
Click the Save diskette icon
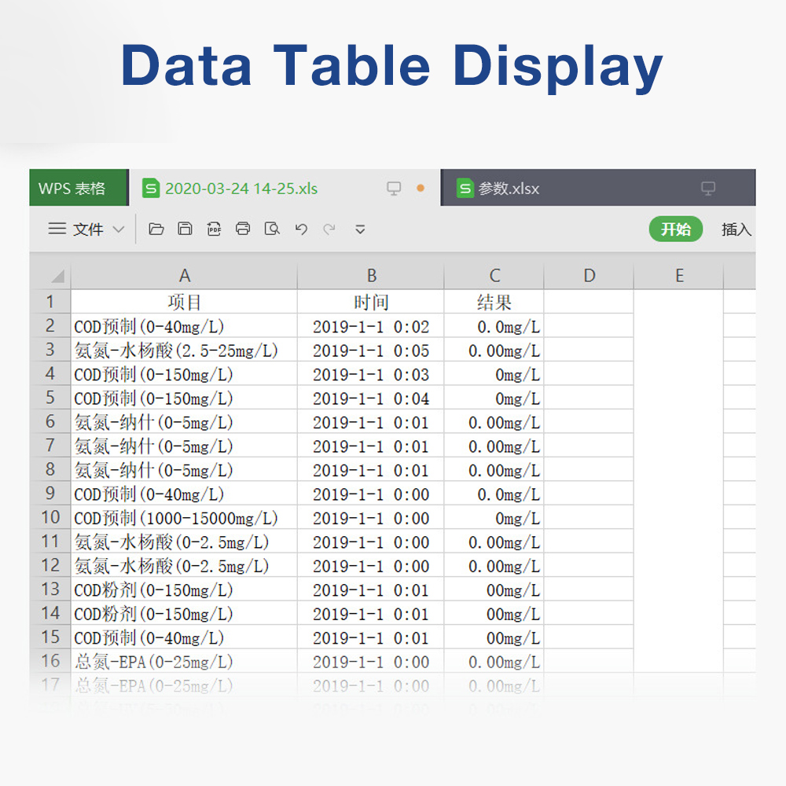point(185,229)
